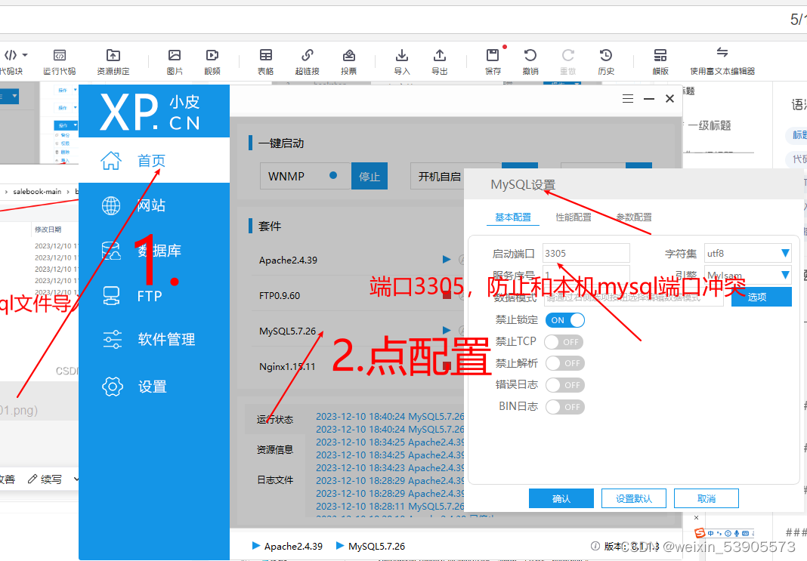This screenshot has width=807, height=561.
Task: Click the 启动端口 input field showing 3305
Action: tap(586, 253)
